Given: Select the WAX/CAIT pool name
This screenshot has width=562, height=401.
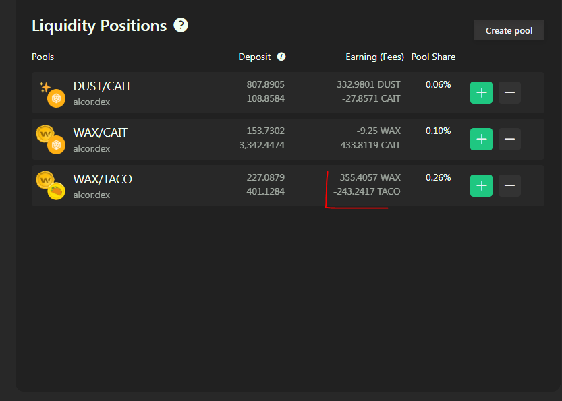Looking at the screenshot, I should coord(100,133).
